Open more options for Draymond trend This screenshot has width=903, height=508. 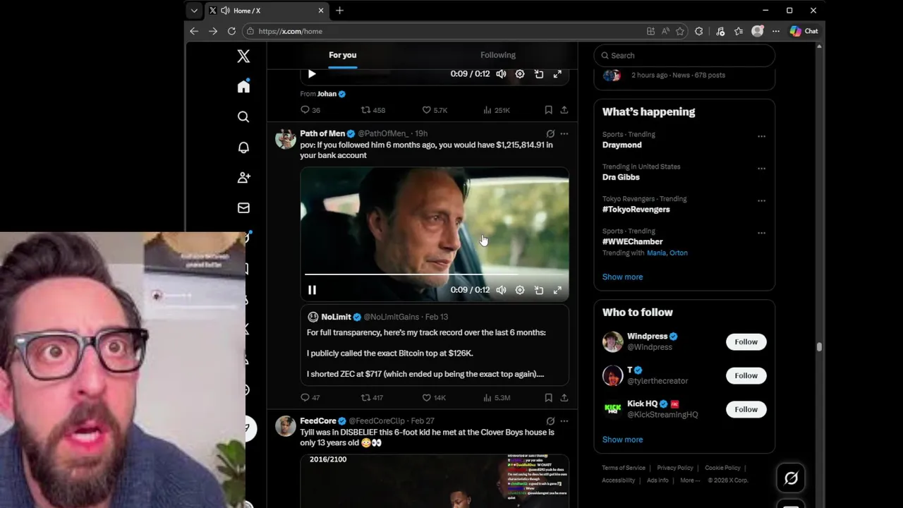761,136
